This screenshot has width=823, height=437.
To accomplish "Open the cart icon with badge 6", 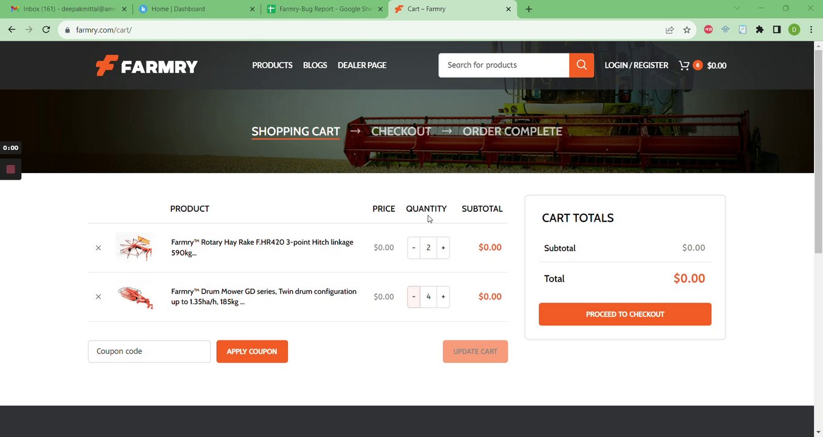I will [690, 66].
